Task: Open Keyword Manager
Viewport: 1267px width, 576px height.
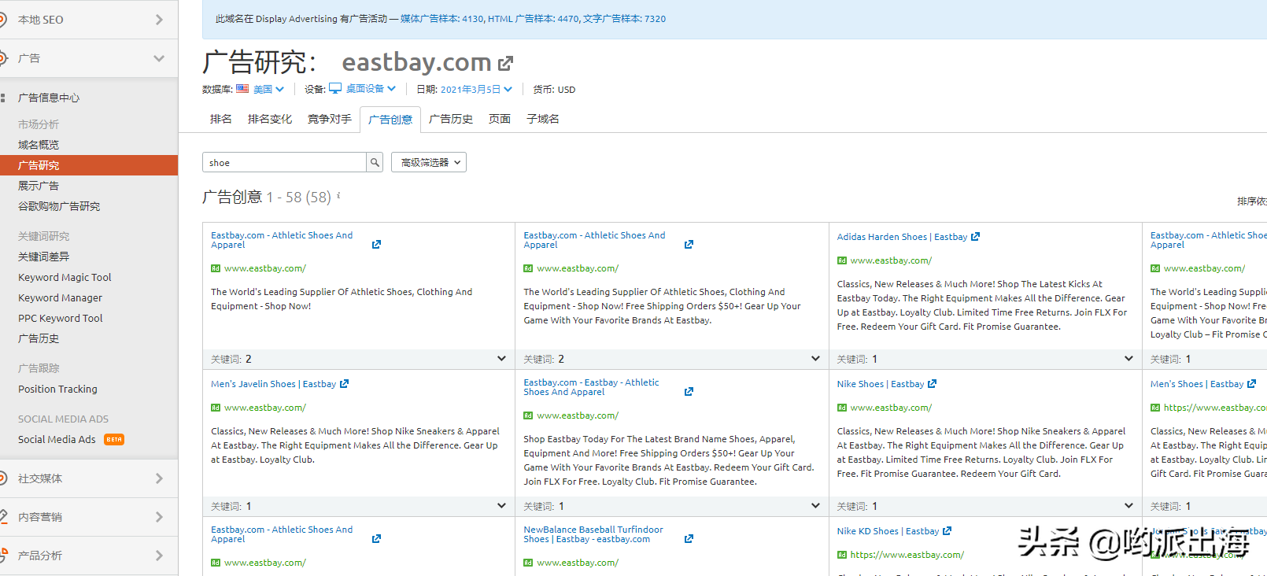Action: 60,297
